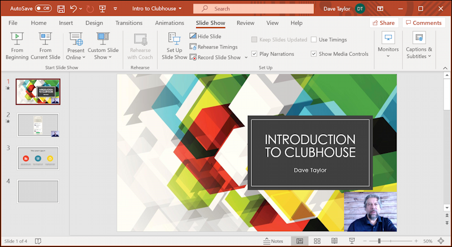Click the Search input field
This screenshot has height=247, width=452.
coord(254,8)
